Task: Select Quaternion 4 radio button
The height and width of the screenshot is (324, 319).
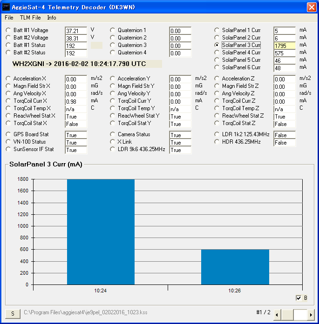Action: tap(113, 53)
